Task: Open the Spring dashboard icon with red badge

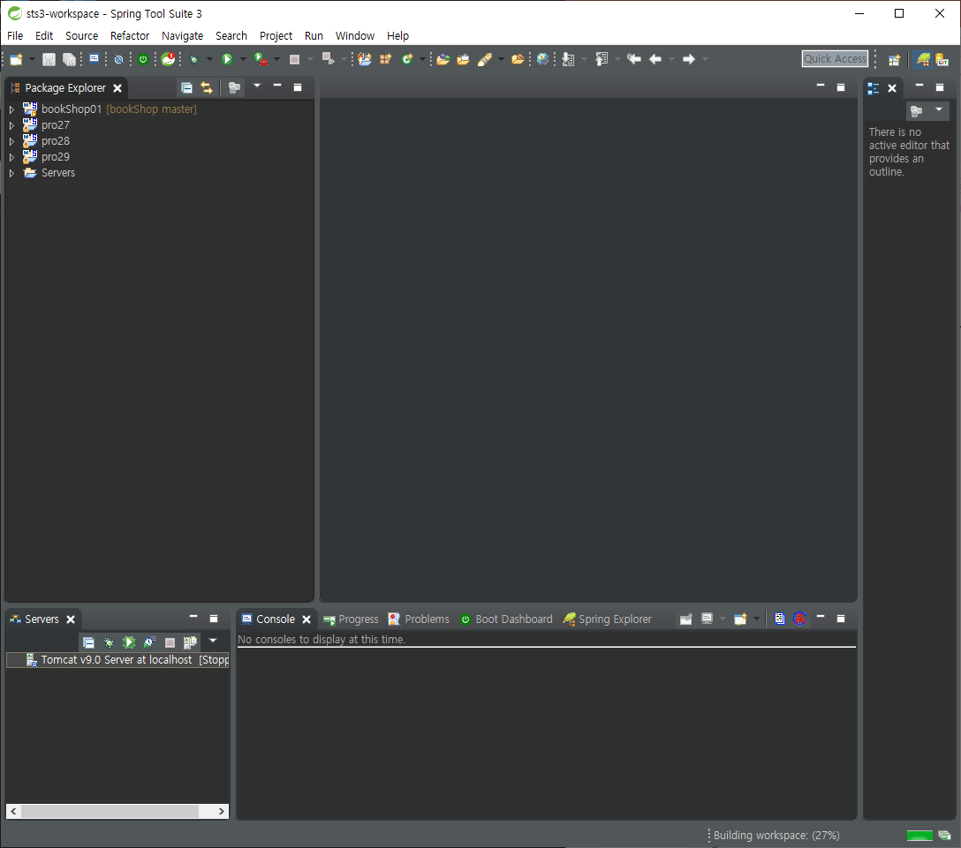Action: click(169, 59)
